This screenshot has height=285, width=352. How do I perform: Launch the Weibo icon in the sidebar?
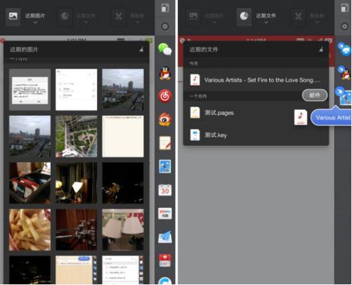point(165,119)
